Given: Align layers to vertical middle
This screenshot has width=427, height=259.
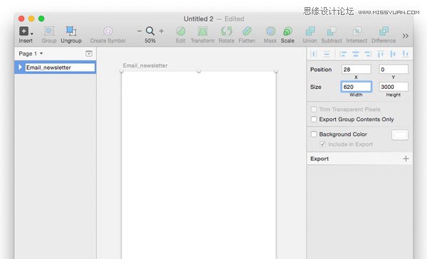Looking at the screenshot, I should [393, 54].
